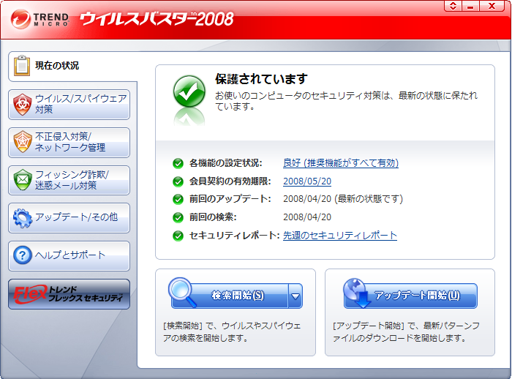Click green check beside 各機能の設定状況
This screenshot has width=512, height=379.
178,163
